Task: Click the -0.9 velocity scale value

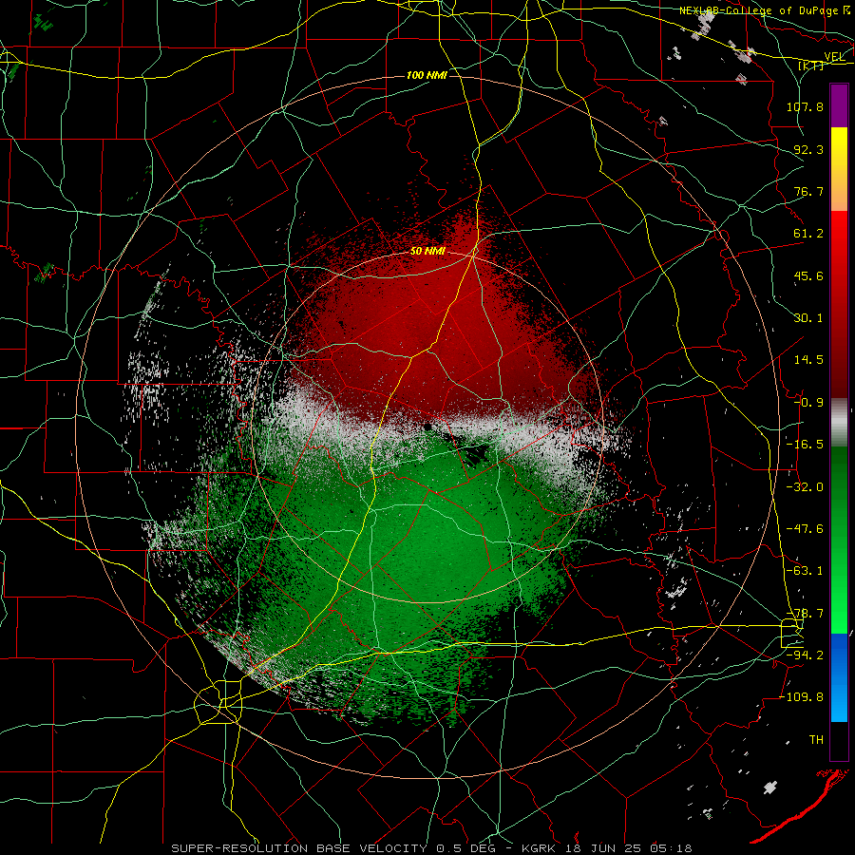Action: [x=808, y=403]
